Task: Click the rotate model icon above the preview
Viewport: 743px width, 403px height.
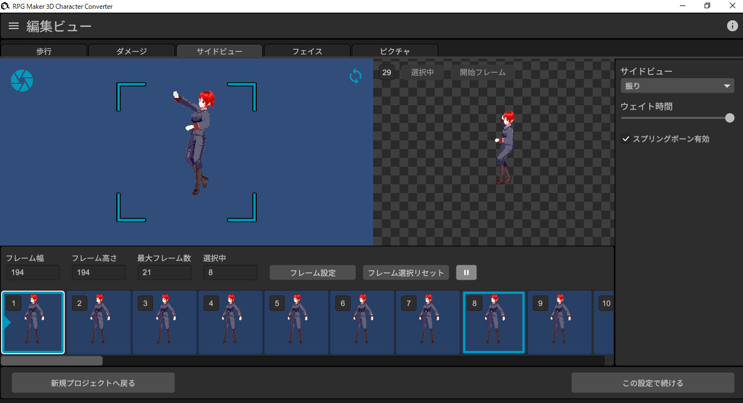Action: (355, 76)
